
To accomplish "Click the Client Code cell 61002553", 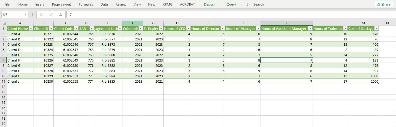I will 66,81.
